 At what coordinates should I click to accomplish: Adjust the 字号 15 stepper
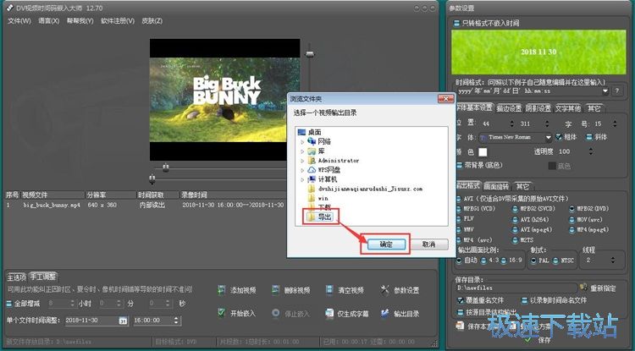click(x=616, y=123)
